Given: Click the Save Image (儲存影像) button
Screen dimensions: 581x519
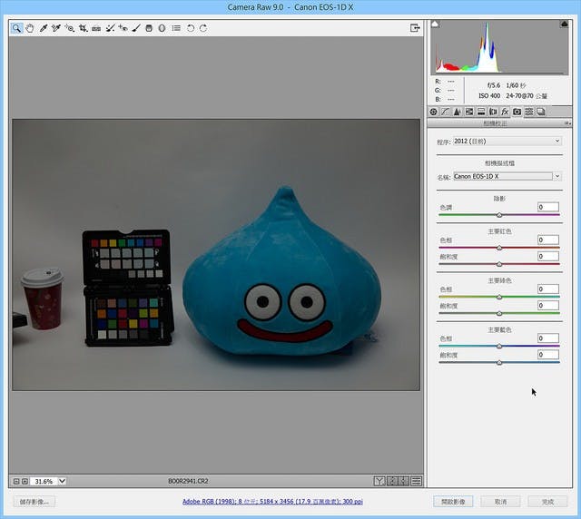Looking at the screenshot, I should (x=34, y=502).
